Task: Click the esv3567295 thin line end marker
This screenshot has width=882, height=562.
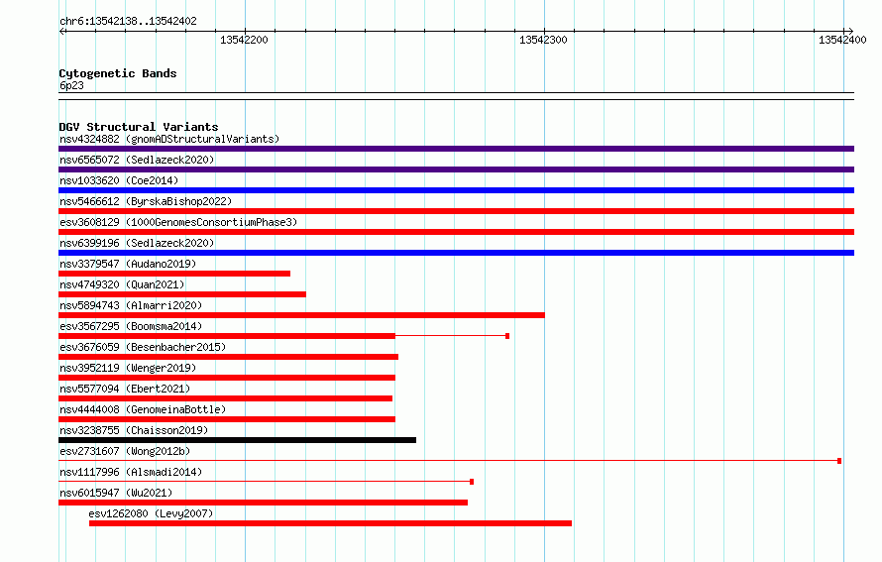Action: click(x=507, y=336)
